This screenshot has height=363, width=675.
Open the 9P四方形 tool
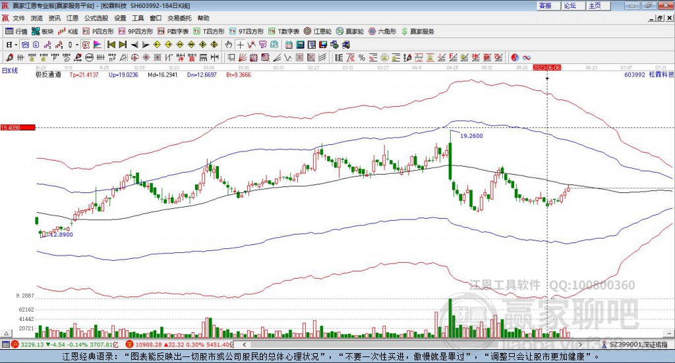[136, 32]
